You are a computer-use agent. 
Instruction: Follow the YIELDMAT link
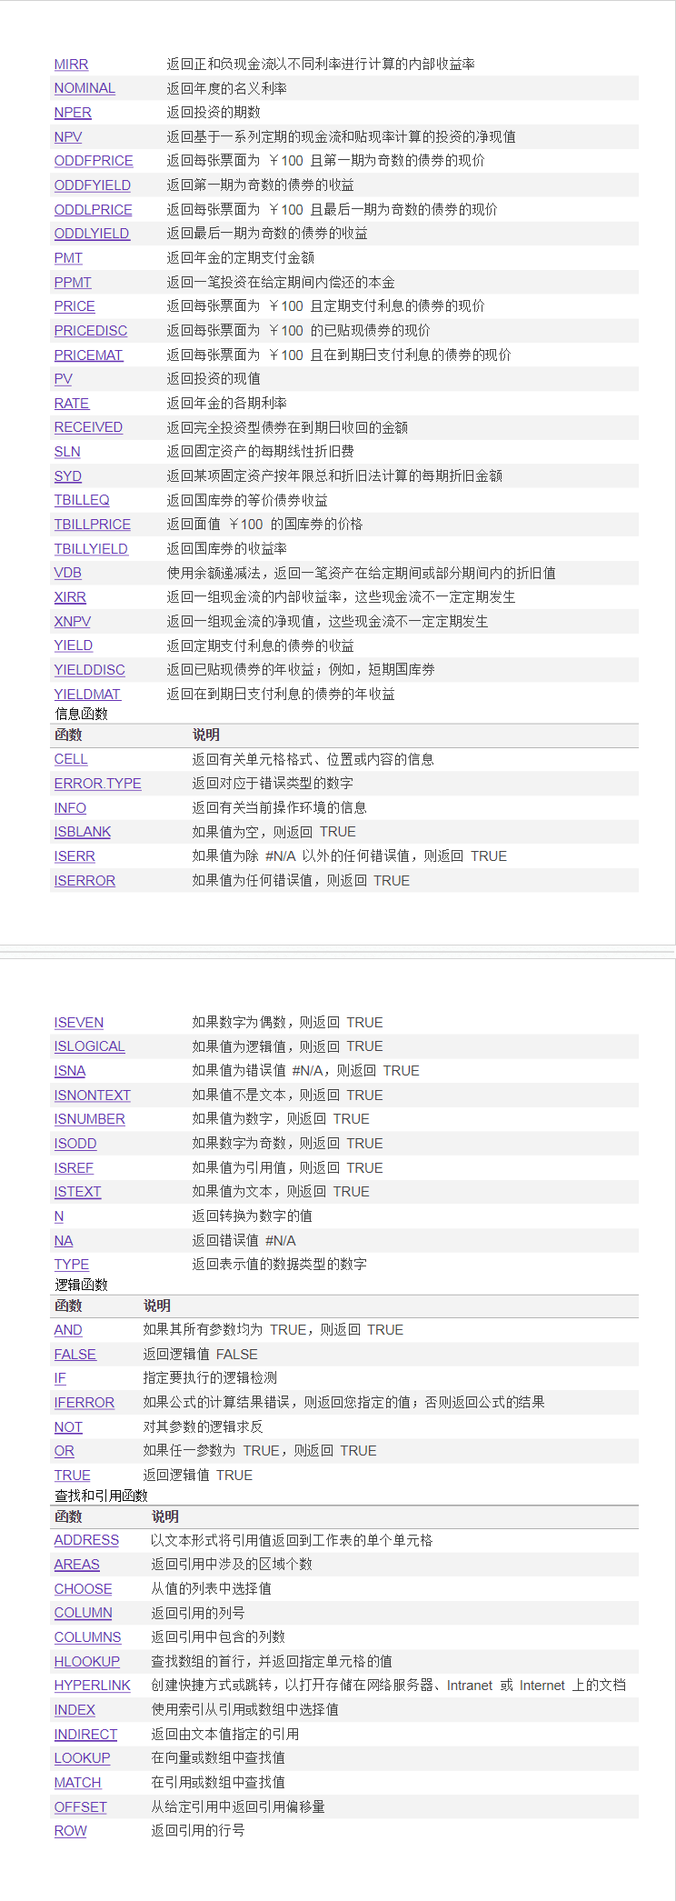click(87, 695)
